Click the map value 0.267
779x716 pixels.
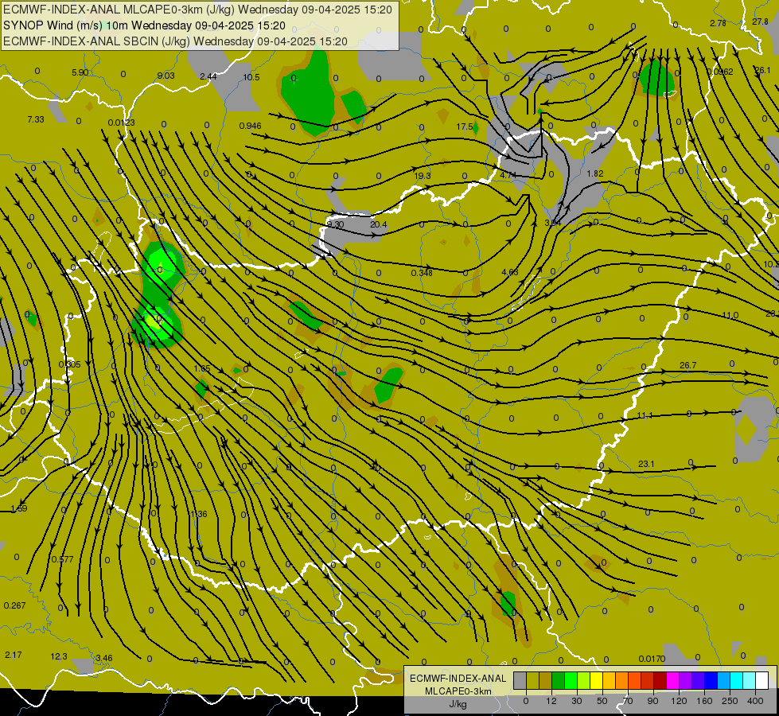tap(14, 605)
